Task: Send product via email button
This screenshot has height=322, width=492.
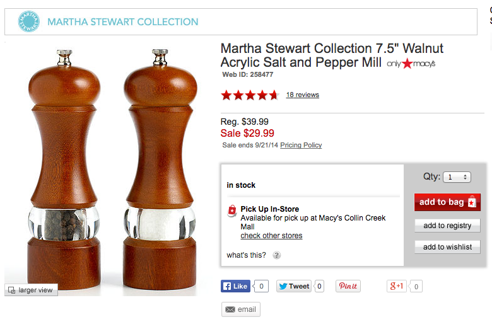Action: point(240,309)
